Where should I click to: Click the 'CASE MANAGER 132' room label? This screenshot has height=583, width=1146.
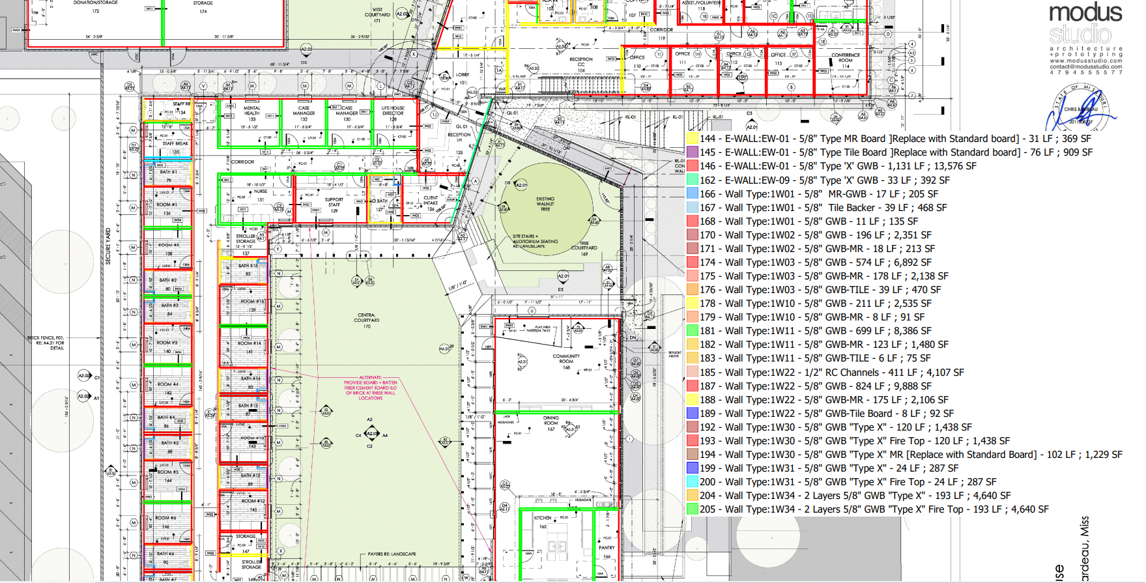[304, 113]
